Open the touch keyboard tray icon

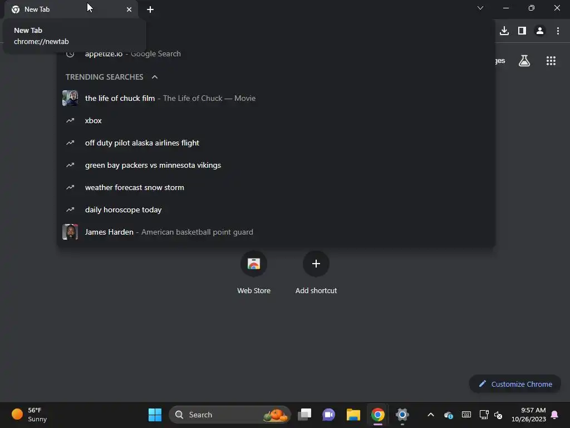(466, 415)
